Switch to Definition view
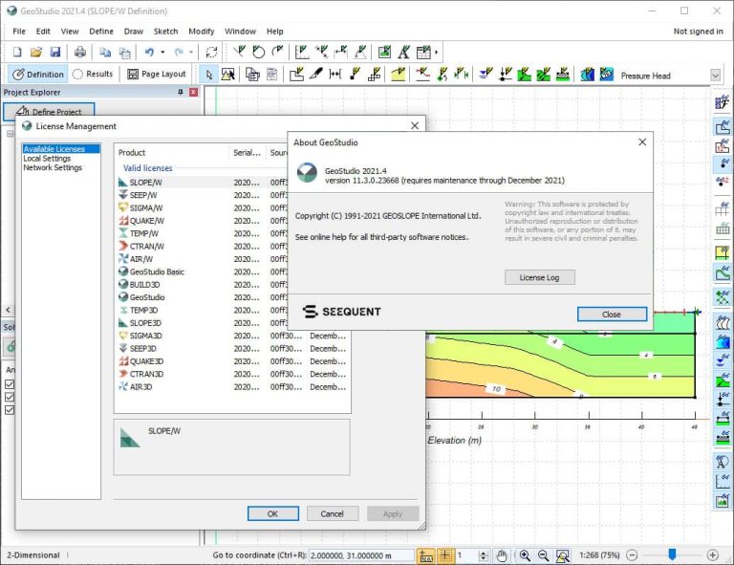This screenshot has width=734, height=565. pyautogui.click(x=38, y=75)
